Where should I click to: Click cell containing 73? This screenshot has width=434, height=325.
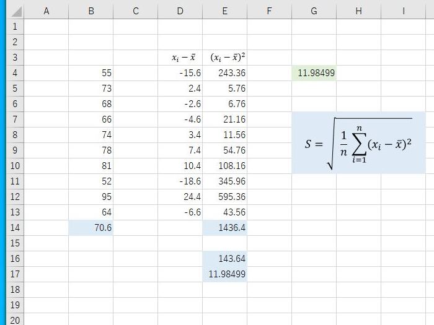[91, 89]
